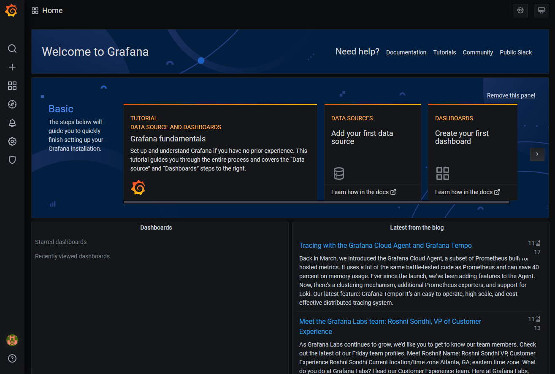Click external link icon in Dashboards card
This screenshot has height=374, width=555.
[497, 192]
